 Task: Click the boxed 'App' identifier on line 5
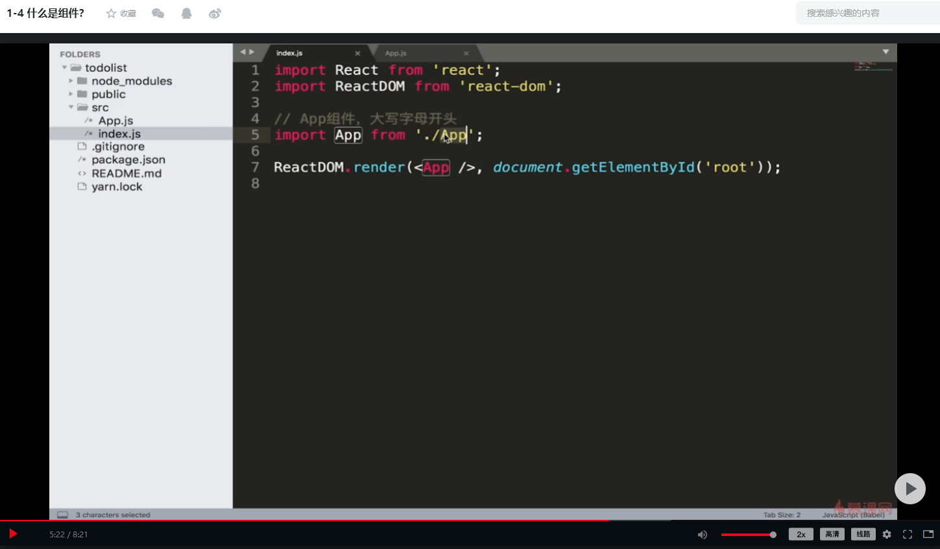[348, 135]
